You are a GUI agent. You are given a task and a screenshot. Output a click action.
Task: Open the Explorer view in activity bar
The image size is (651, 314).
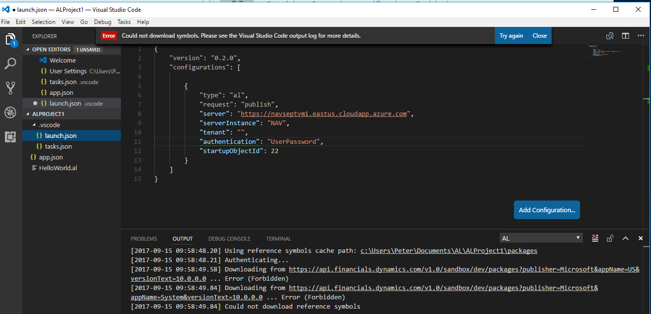(x=11, y=40)
